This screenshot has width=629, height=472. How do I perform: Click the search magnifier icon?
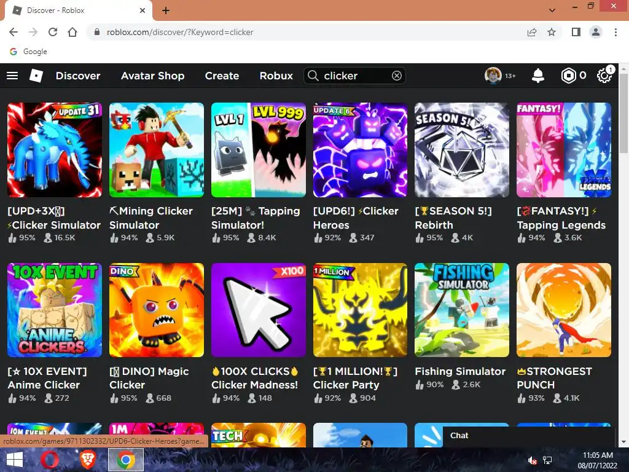click(x=313, y=76)
